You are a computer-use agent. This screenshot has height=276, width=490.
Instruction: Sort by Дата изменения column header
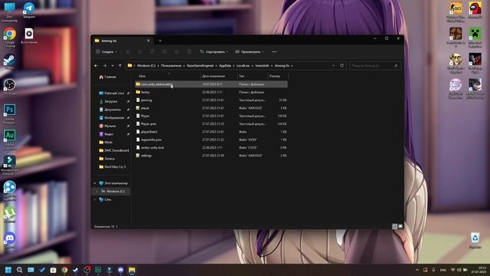(x=218, y=76)
